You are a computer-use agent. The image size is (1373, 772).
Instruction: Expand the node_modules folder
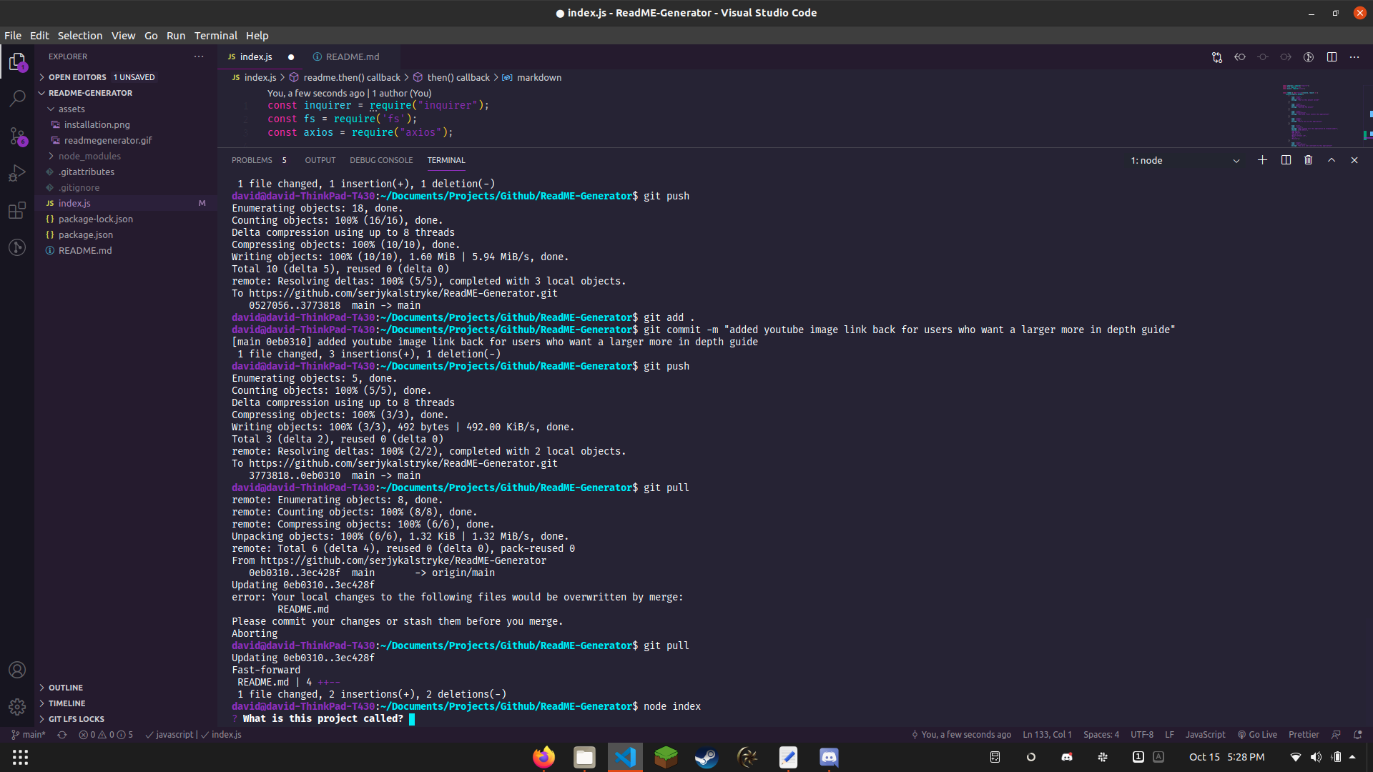click(89, 156)
